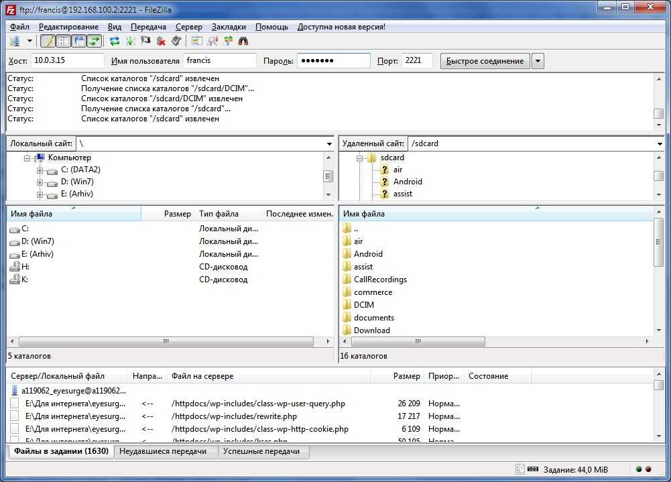This screenshot has height=482, width=671.
Task: Sort local list by Последнее измен. column
Action: (x=298, y=214)
